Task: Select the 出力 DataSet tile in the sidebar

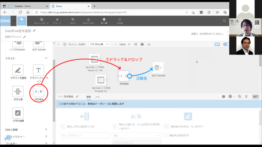Action: pos(39,44)
